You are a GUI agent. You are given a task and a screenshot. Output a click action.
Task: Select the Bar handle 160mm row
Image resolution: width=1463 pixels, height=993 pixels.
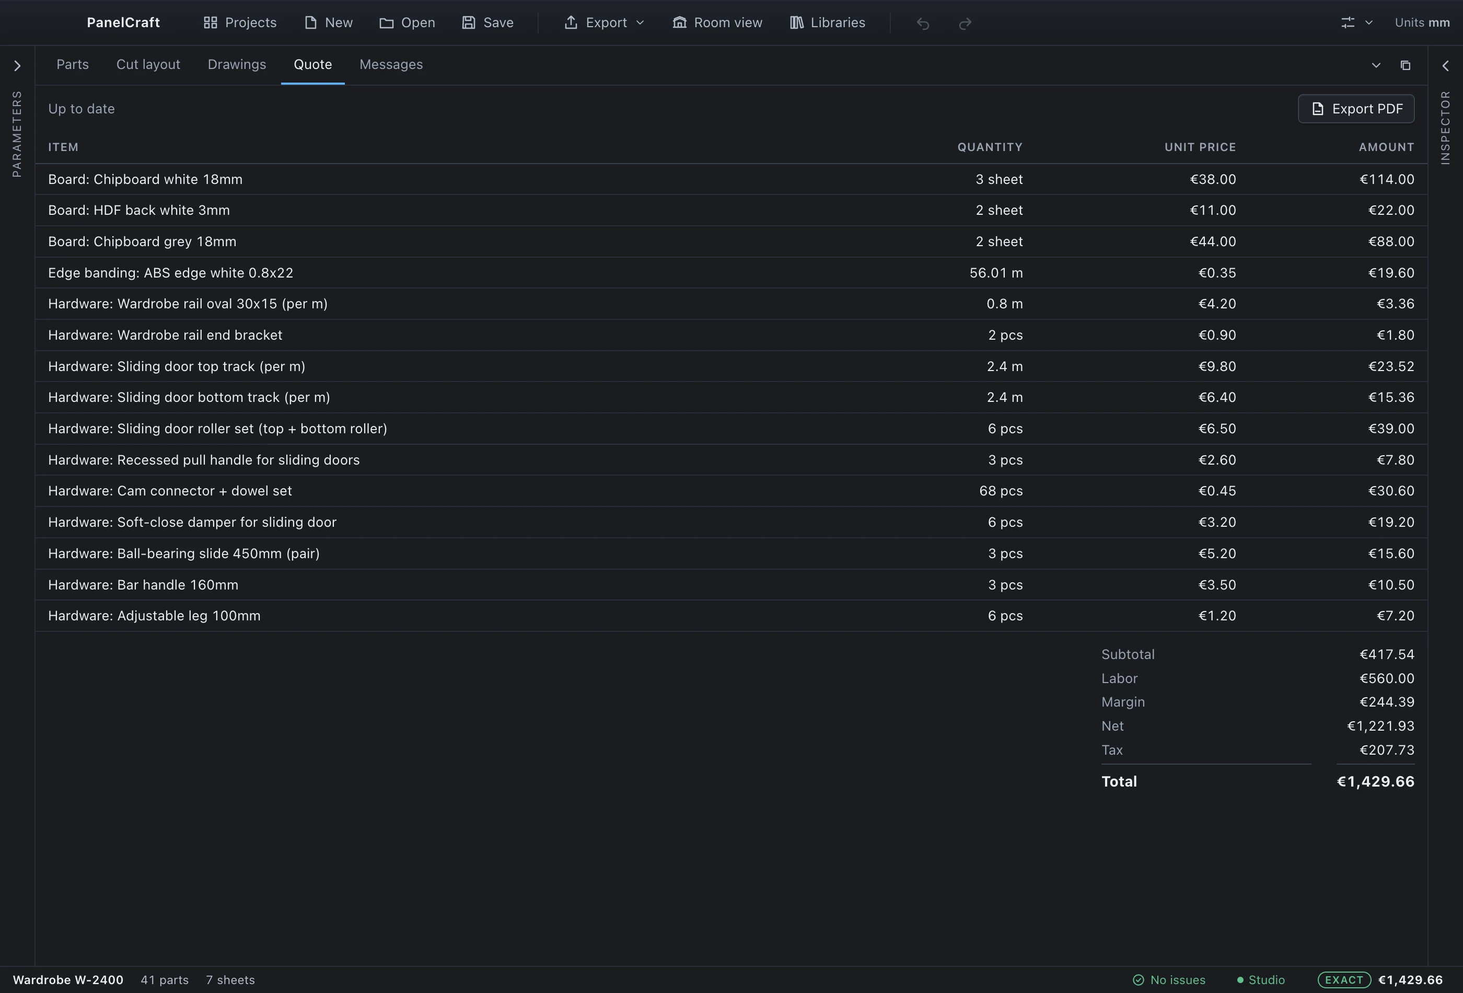click(x=731, y=585)
